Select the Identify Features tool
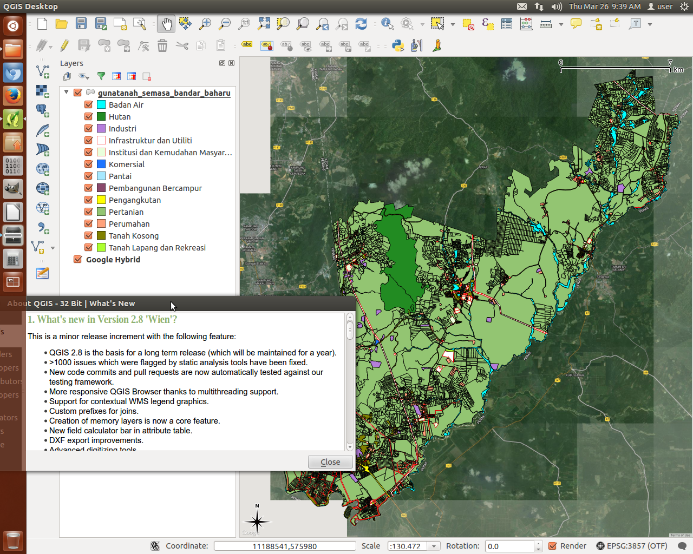 pyautogui.click(x=387, y=24)
